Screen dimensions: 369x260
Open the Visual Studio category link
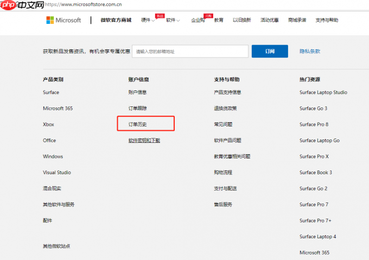[x=57, y=172]
